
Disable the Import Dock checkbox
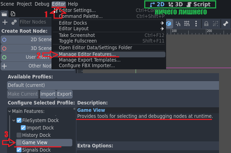click(x=23, y=128)
